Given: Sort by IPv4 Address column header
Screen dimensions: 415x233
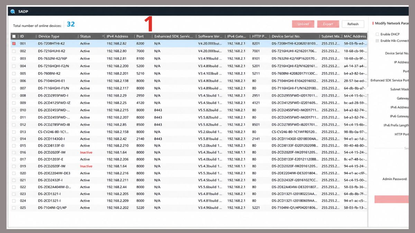Looking at the screenshot, I should (x=117, y=36).
